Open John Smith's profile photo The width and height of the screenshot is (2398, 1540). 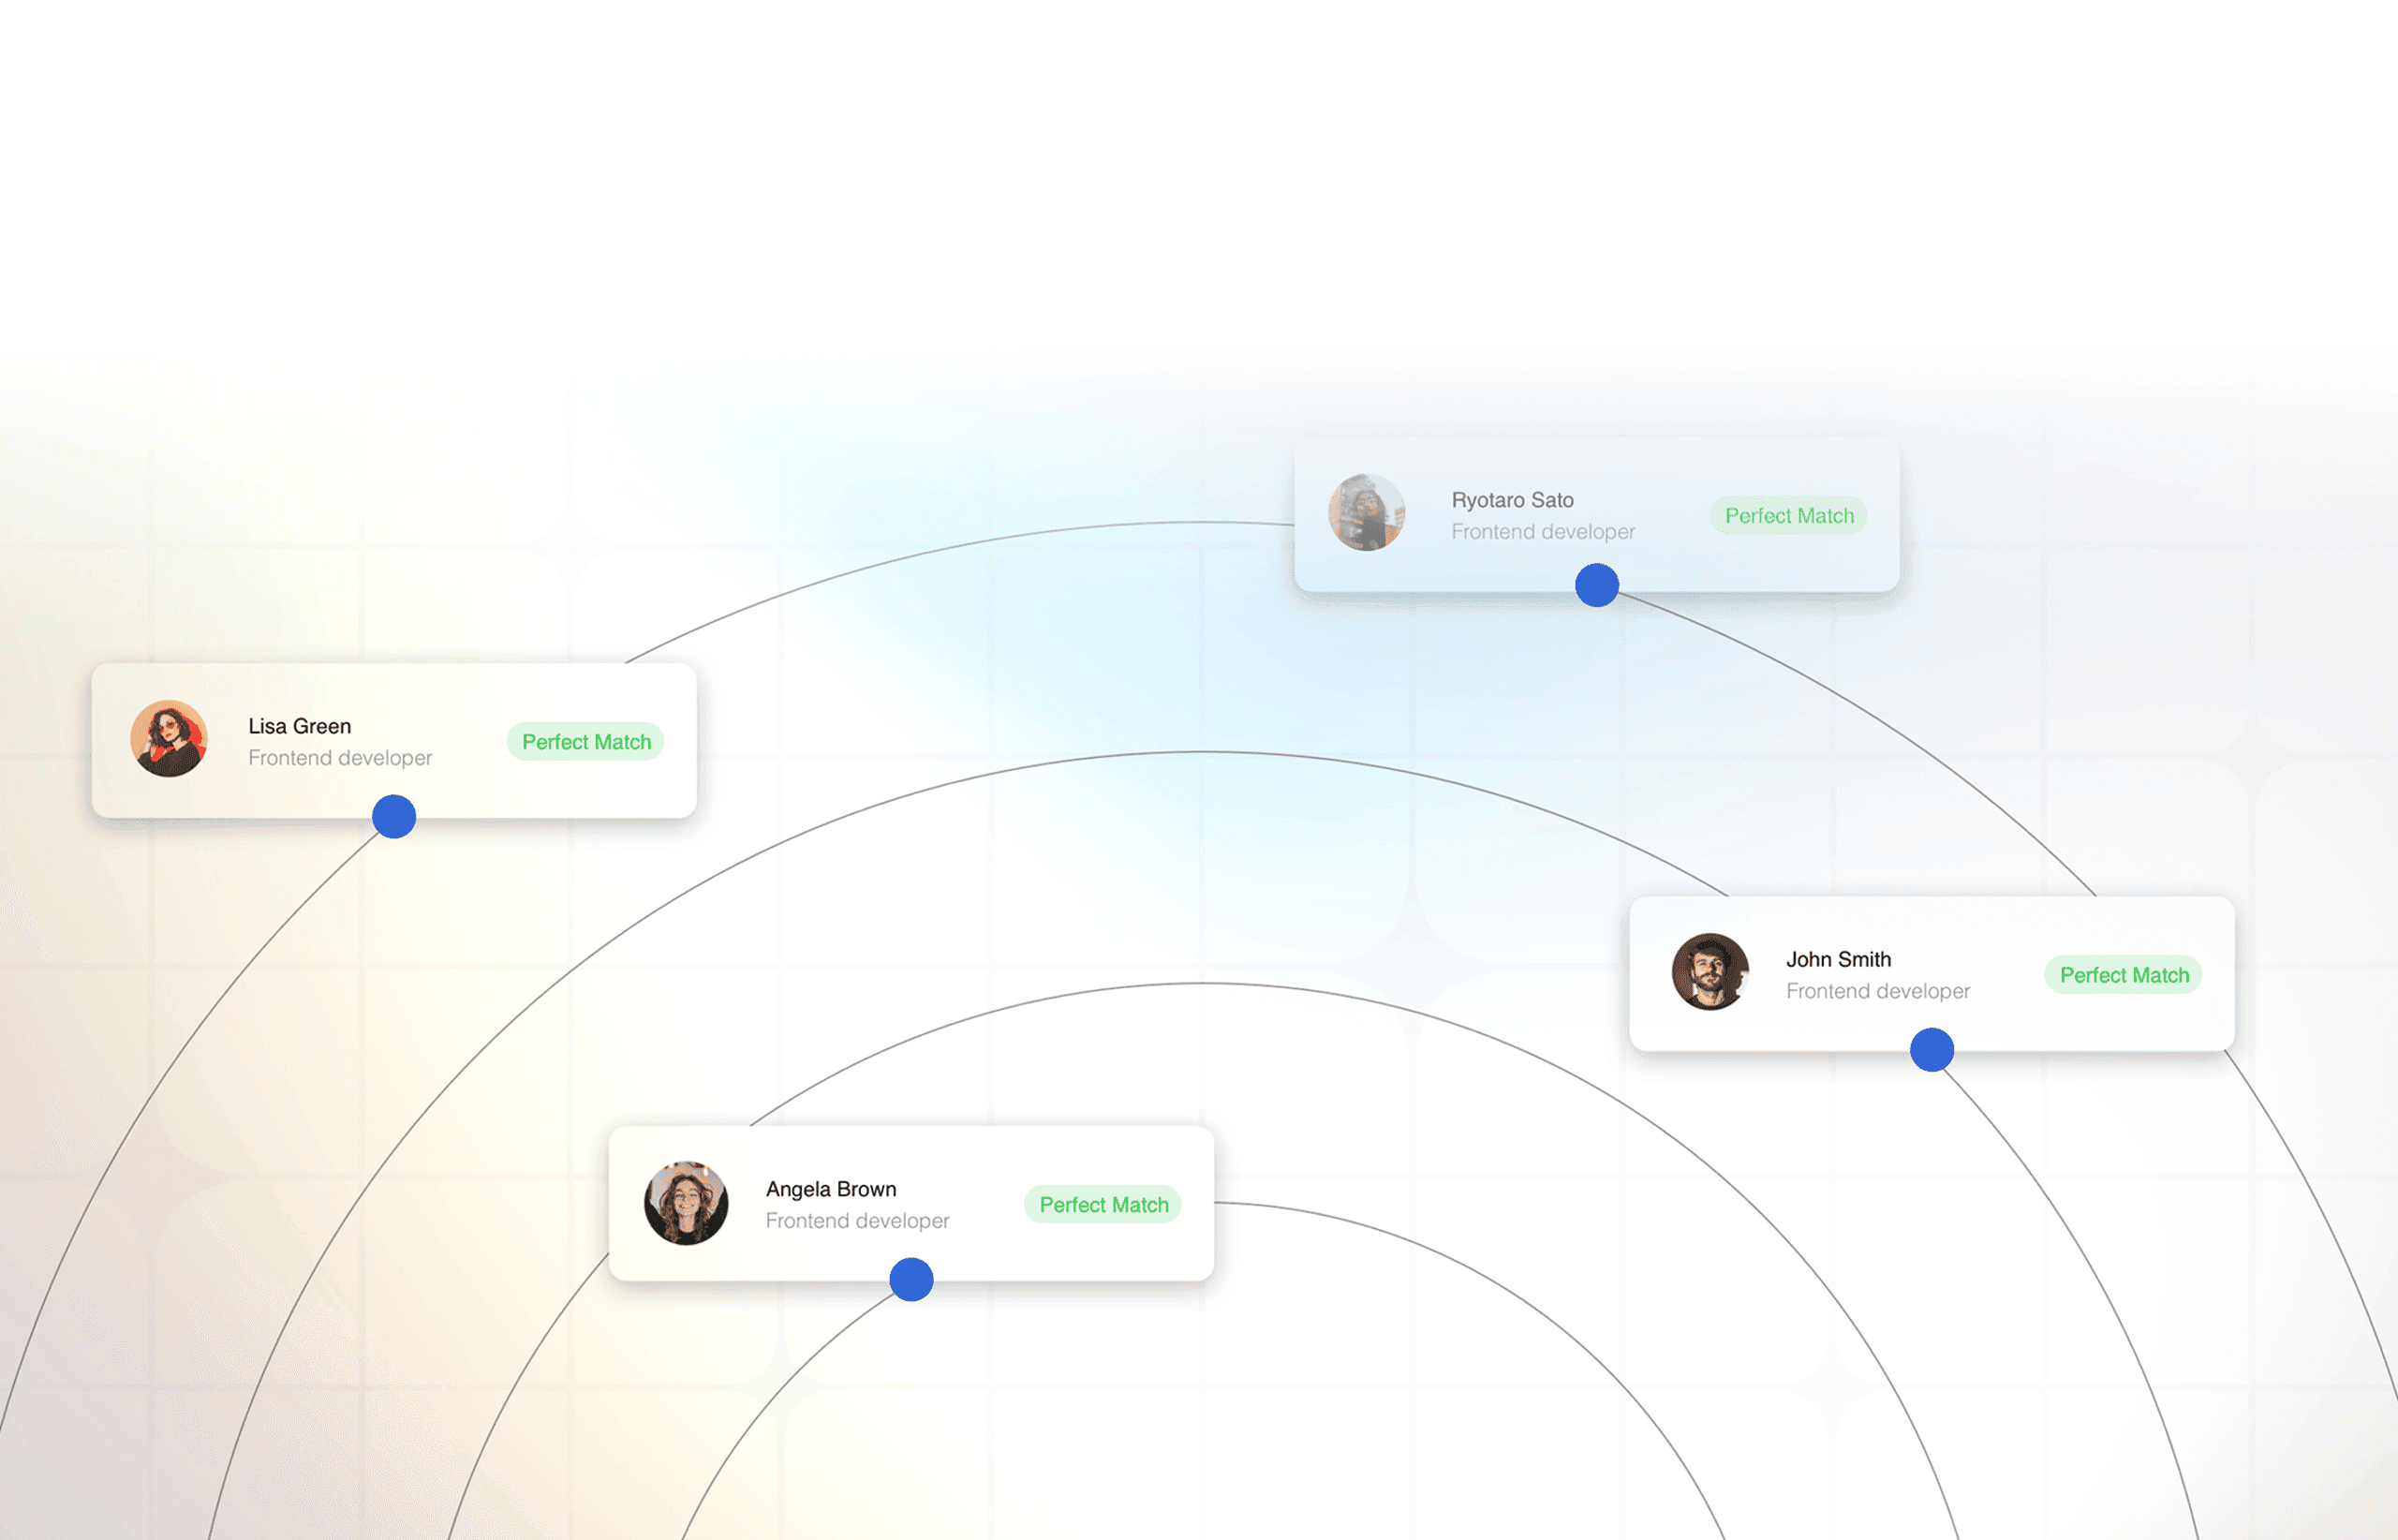click(x=1710, y=972)
